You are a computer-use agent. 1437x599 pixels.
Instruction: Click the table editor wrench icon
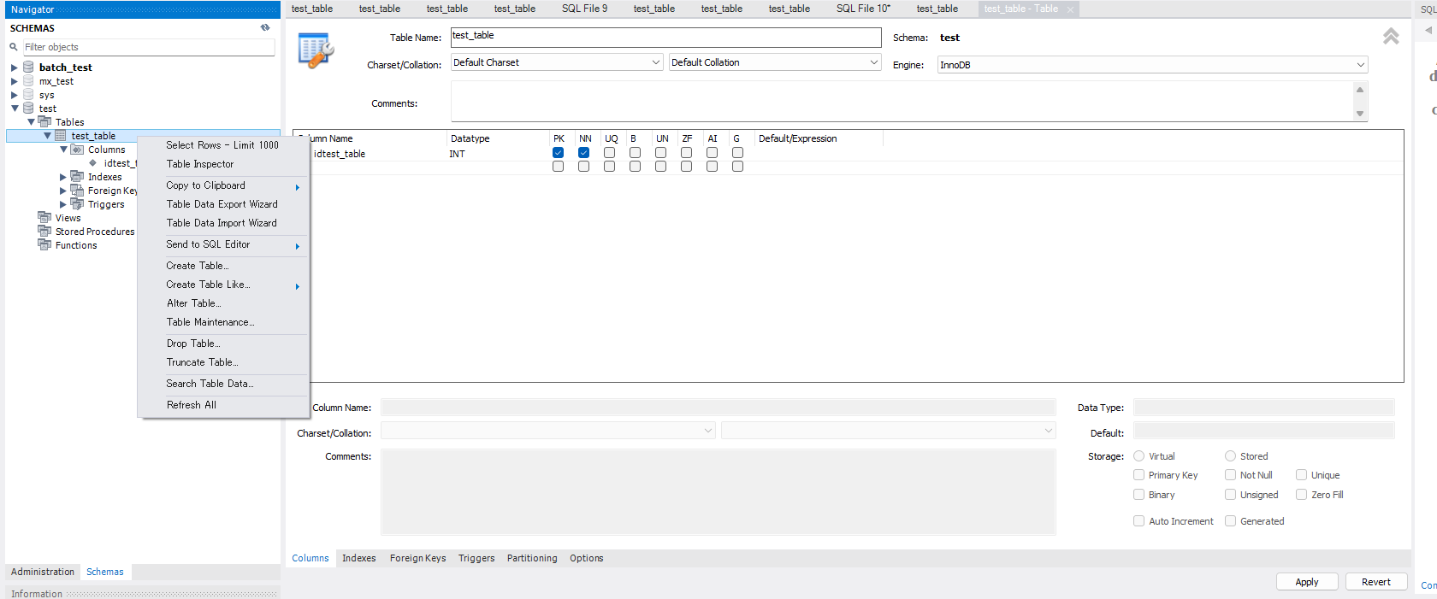316,50
